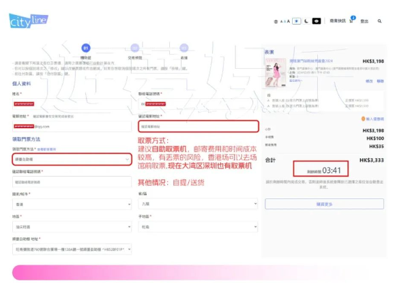Open the shopping cart icon
The image size is (395, 283).
pyautogui.click(x=351, y=21)
